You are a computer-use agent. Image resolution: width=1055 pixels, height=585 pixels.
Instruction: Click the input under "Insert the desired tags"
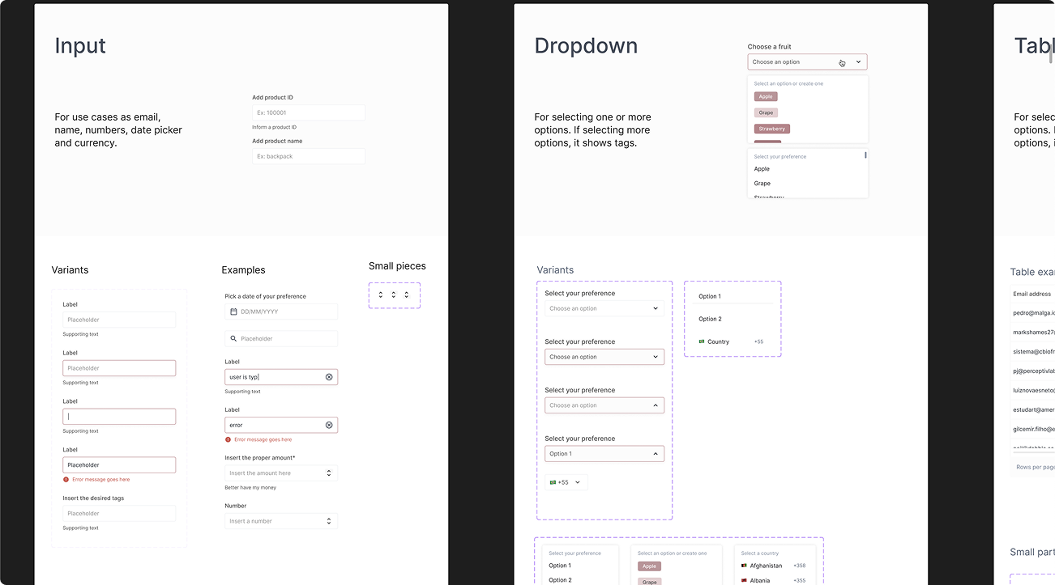pyautogui.click(x=119, y=513)
